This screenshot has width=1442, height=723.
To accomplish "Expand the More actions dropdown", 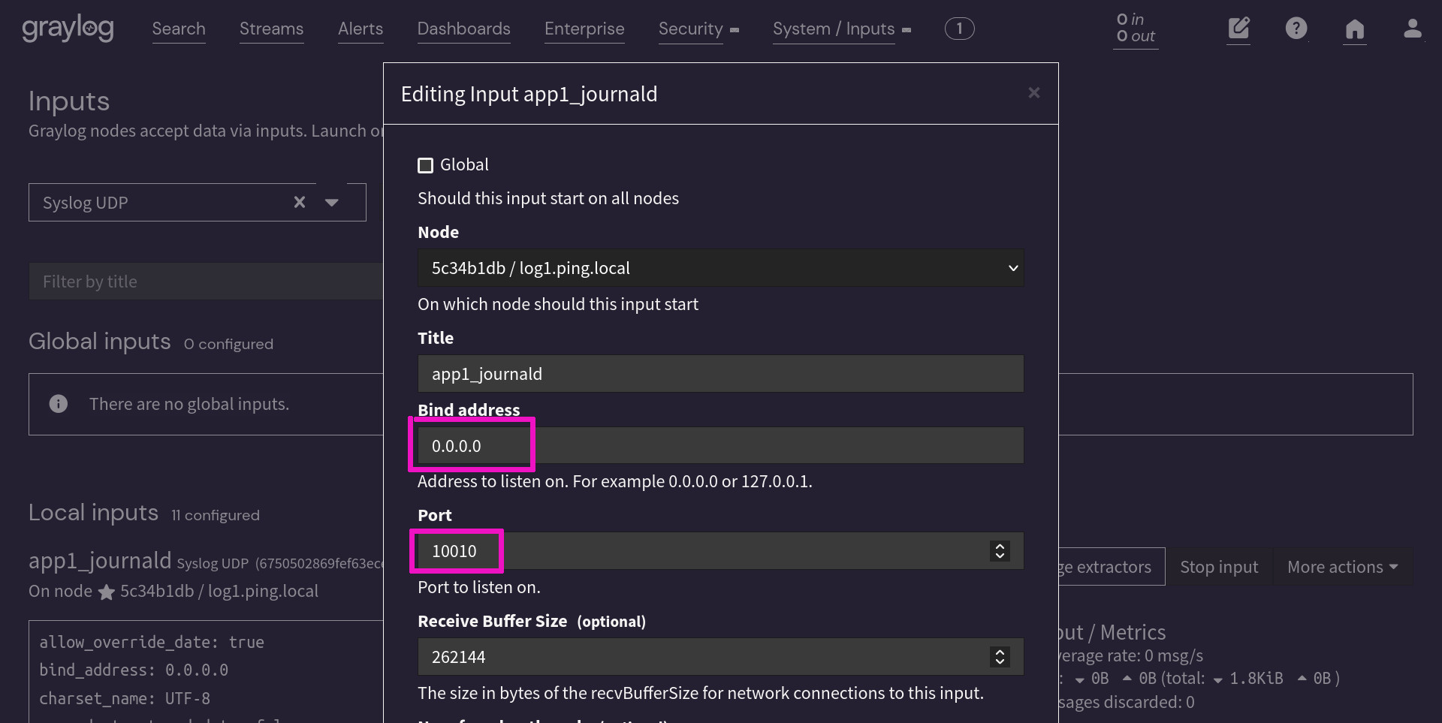I will 1341,567.
